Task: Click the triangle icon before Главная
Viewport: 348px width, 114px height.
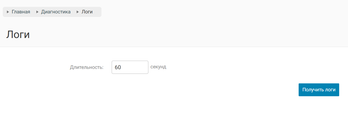Action: click(8, 12)
